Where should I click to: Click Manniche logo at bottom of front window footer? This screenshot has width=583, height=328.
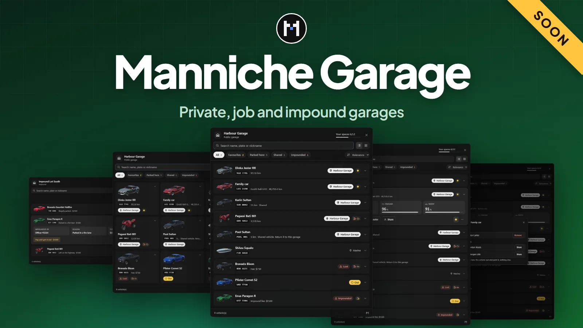(x=367, y=313)
